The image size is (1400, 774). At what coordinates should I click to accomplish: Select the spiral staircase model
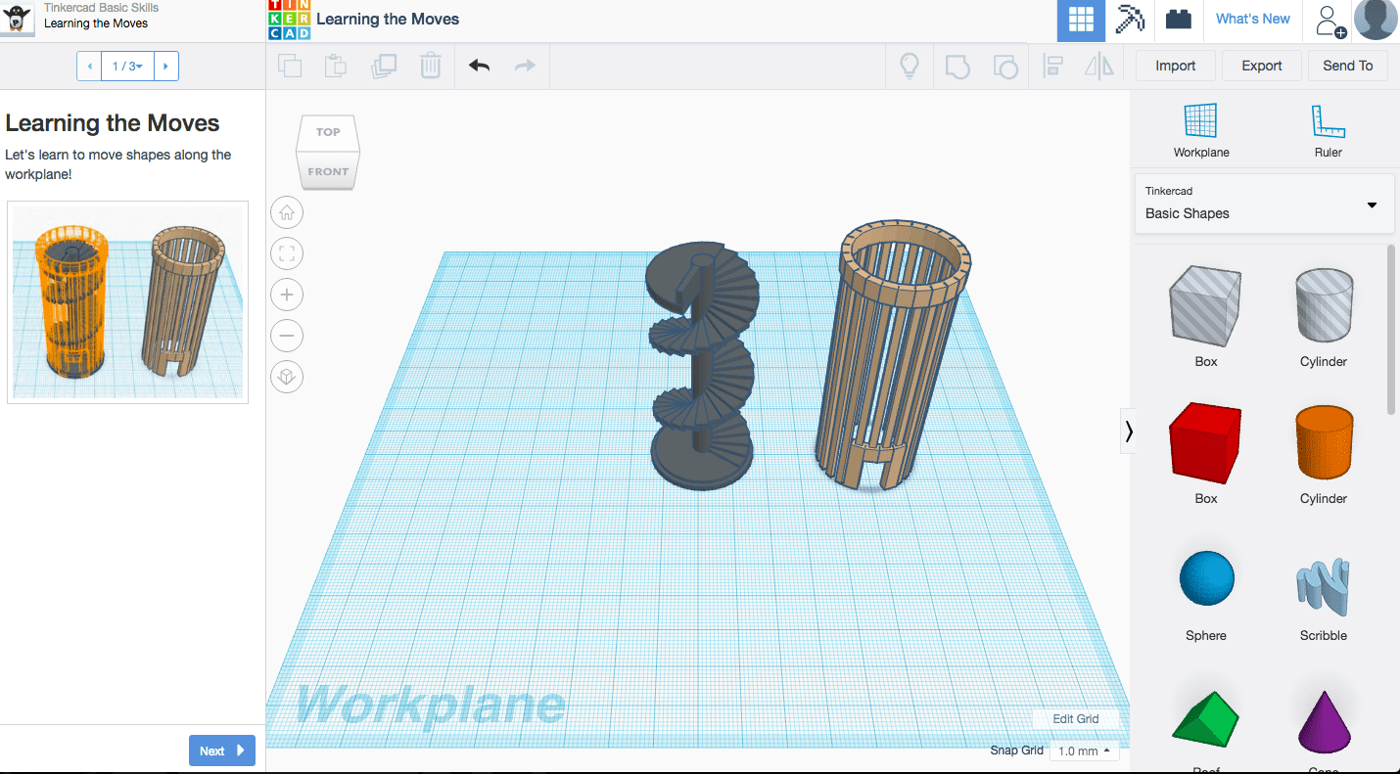tap(702, 367)
